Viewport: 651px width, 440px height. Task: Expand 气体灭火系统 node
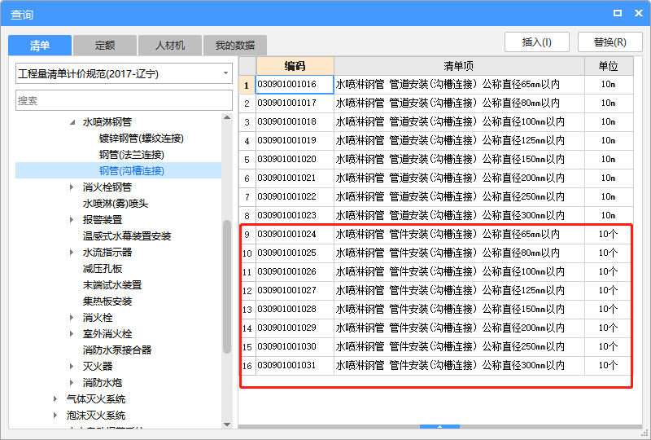point(55,399)
